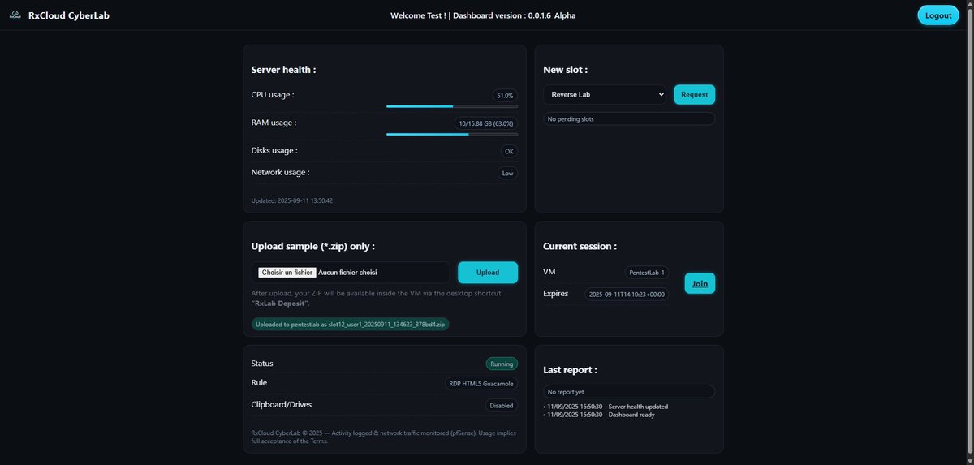974x465 pixels.
Task: Click the Upload sample (*.zip) only heading
Action: tap(313, 246)
